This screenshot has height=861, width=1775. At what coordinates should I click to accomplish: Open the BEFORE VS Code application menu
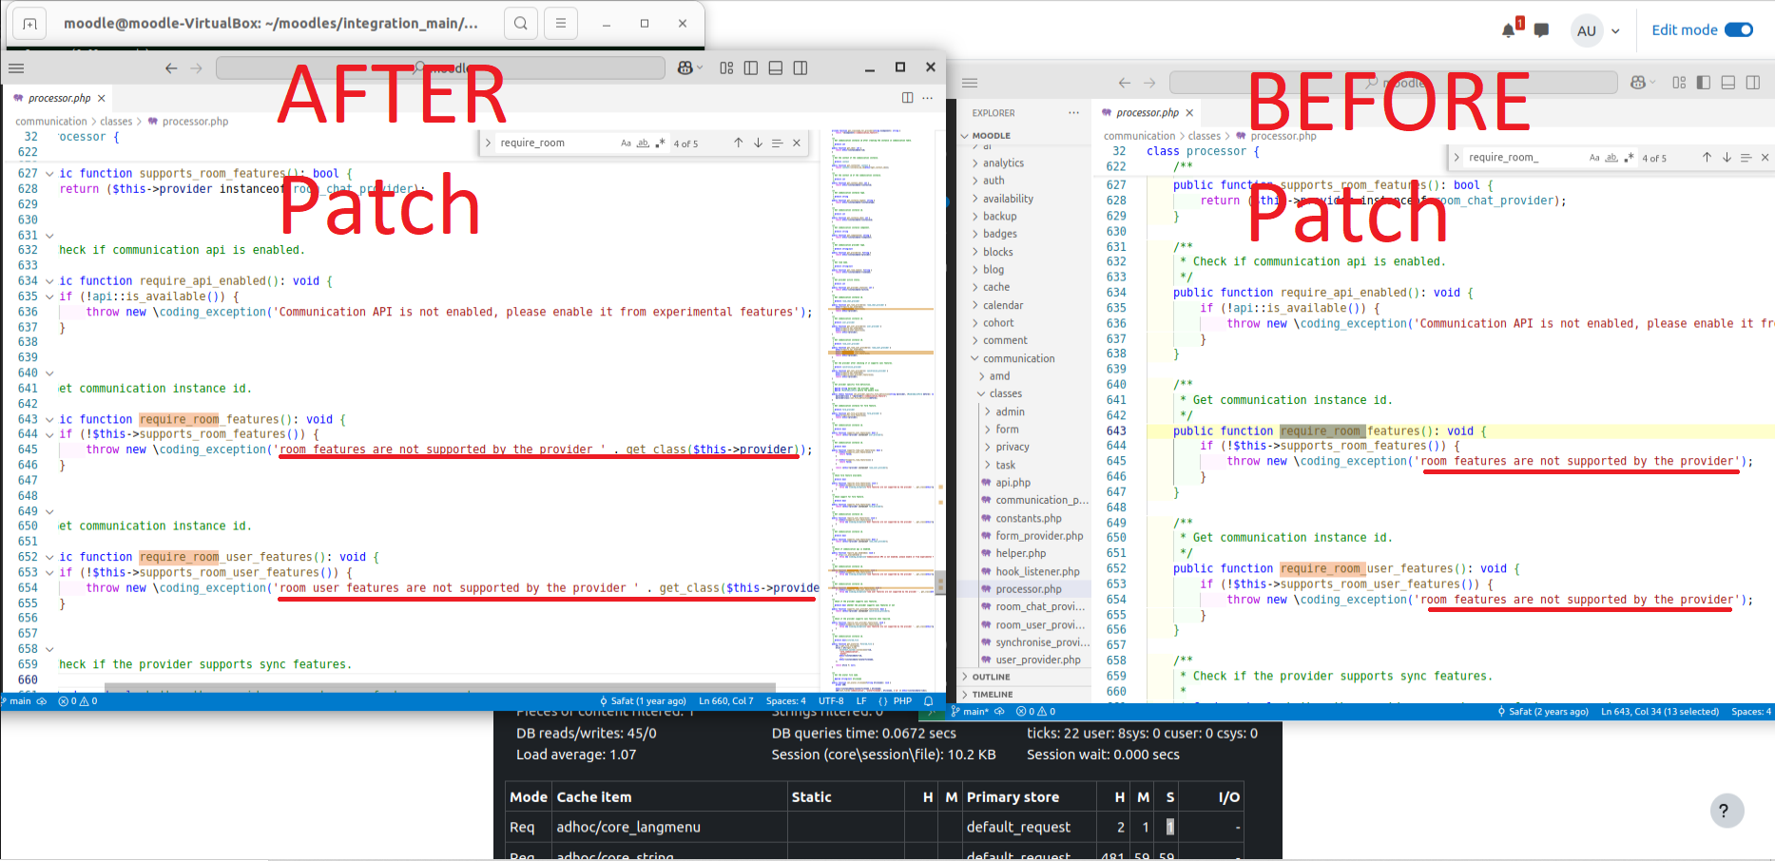[970, 83]
